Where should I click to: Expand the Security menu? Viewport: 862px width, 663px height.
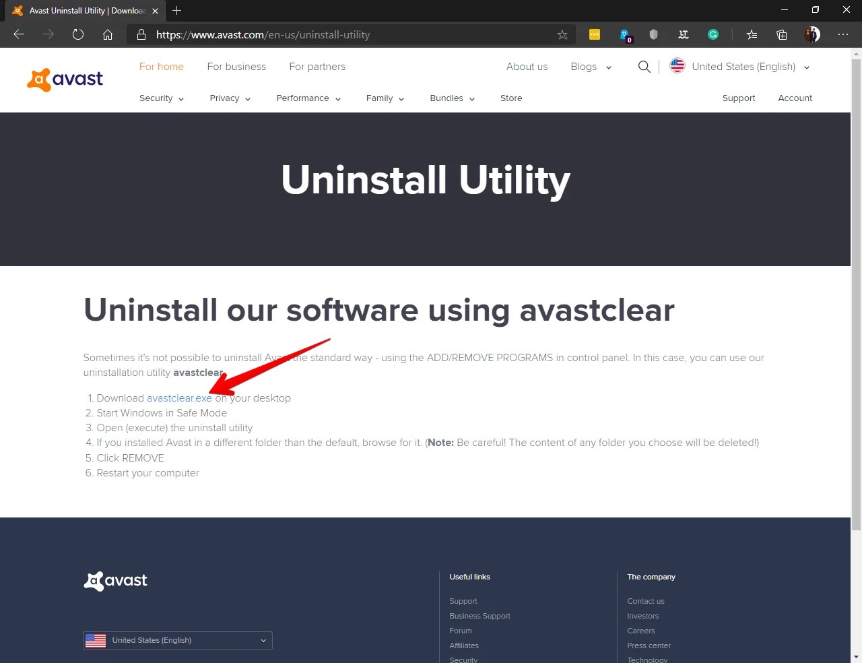point(162,98)
